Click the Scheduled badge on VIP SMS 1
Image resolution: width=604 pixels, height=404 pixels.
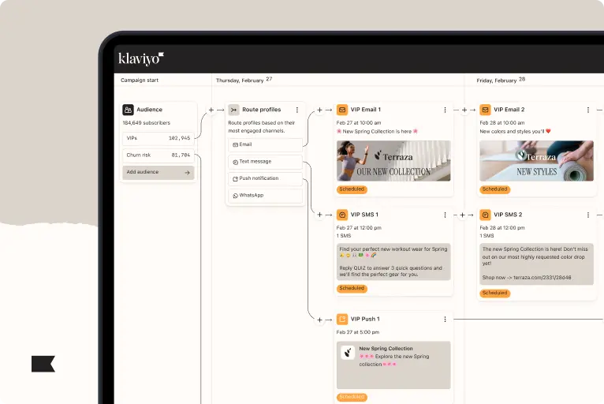pos(352,288)
